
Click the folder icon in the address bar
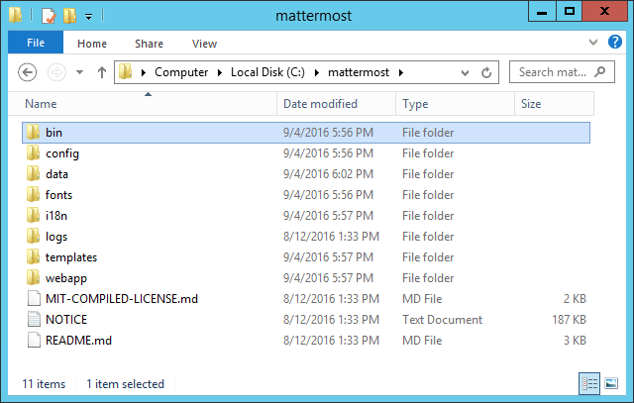[126, 72]
